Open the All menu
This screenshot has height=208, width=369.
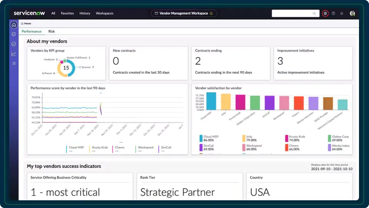53,13
